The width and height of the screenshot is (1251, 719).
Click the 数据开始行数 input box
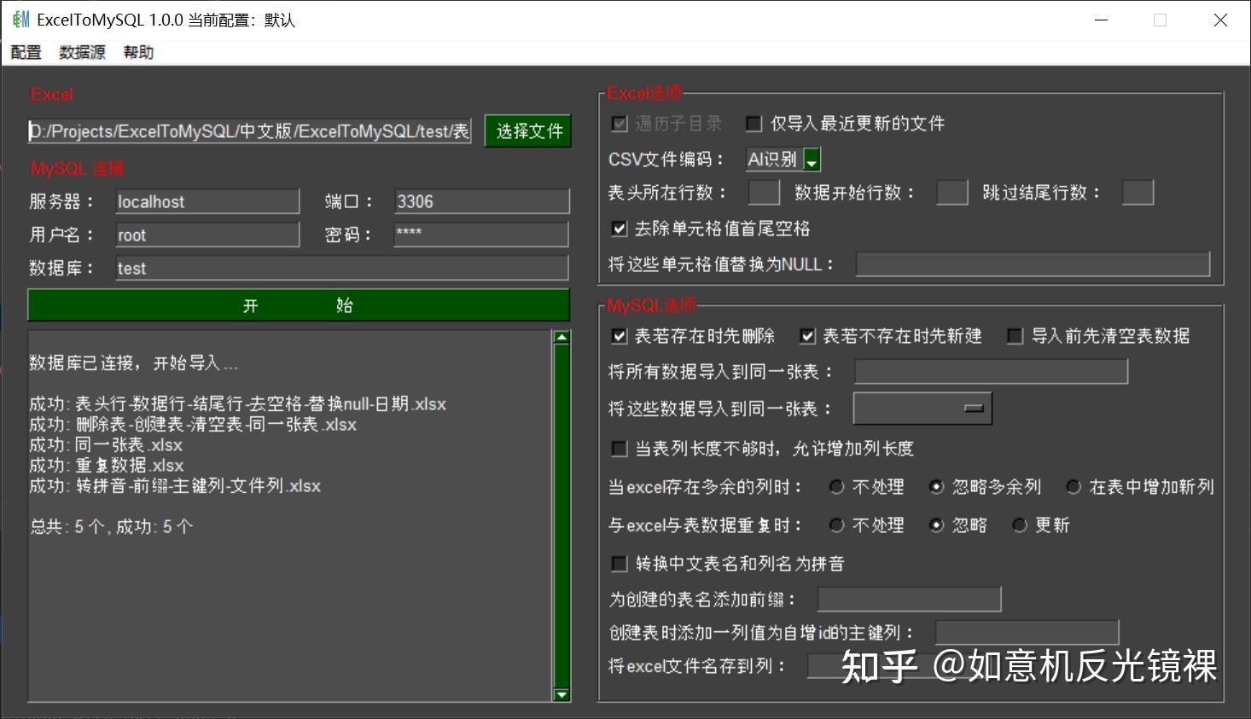[952, 193]
